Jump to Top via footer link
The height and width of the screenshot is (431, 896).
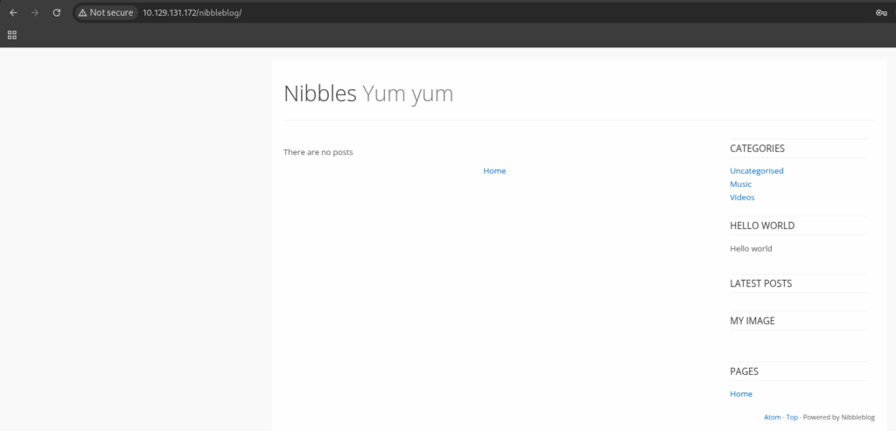[x=791, y=417]
